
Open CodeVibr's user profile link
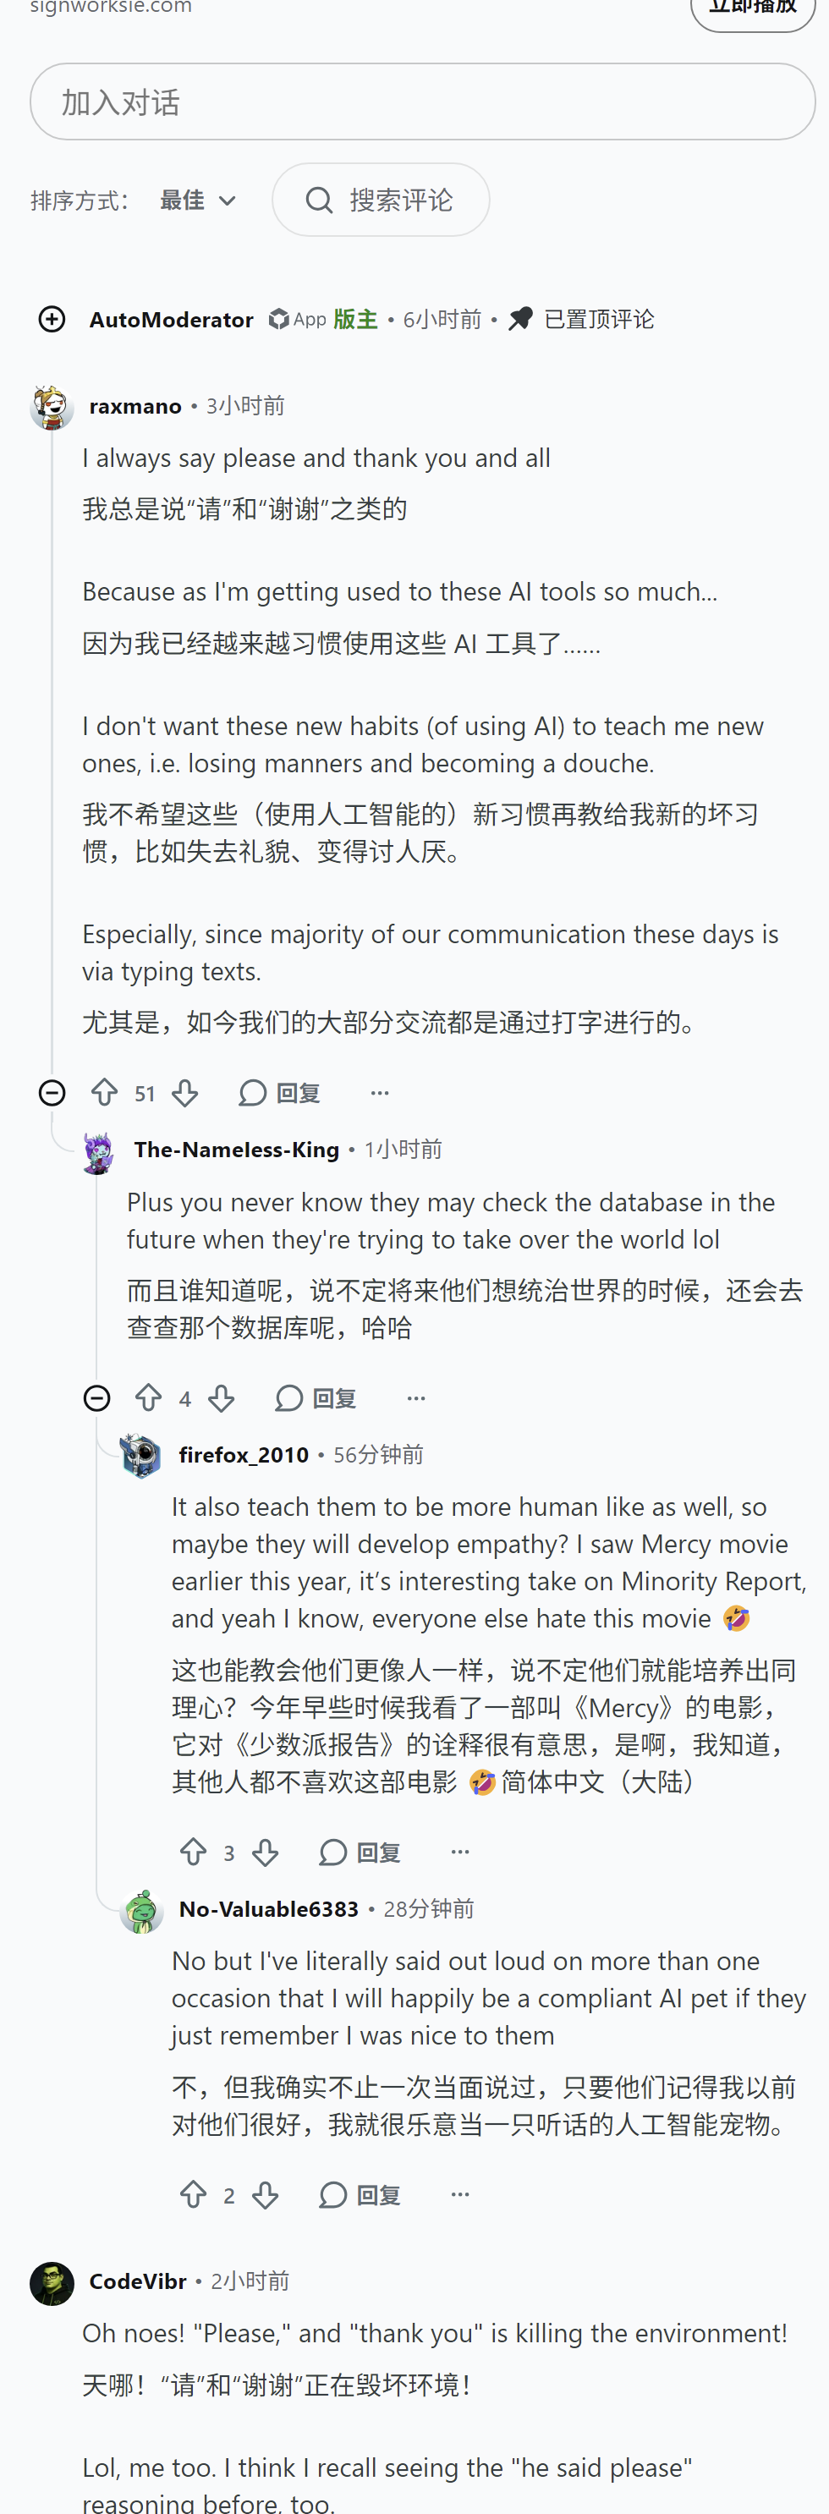click(138, 2281)
